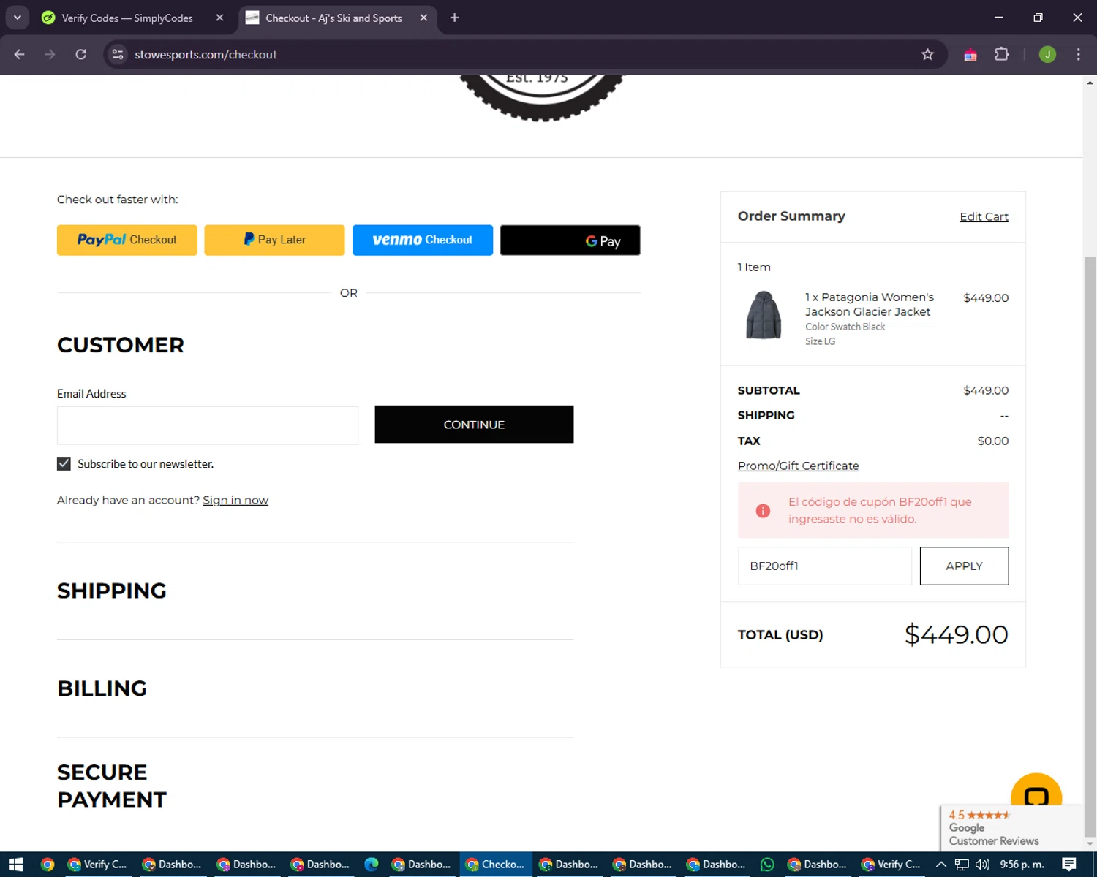Close the Checkout - Aj's Ski tab

pyautogui.click(x=423, y=18)
